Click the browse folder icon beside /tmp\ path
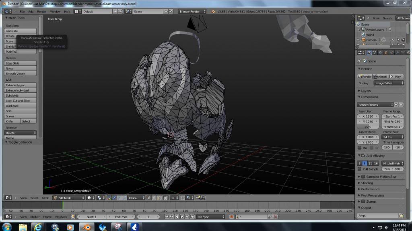 tap(401, 216)
